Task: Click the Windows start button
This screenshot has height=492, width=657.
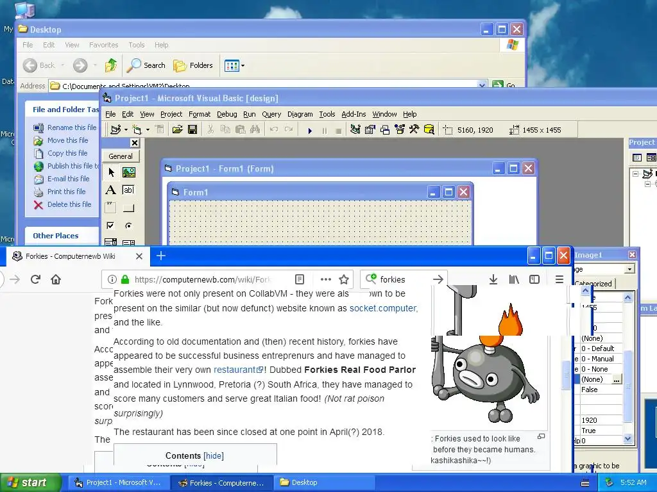Action: click(x=31, y=482)
